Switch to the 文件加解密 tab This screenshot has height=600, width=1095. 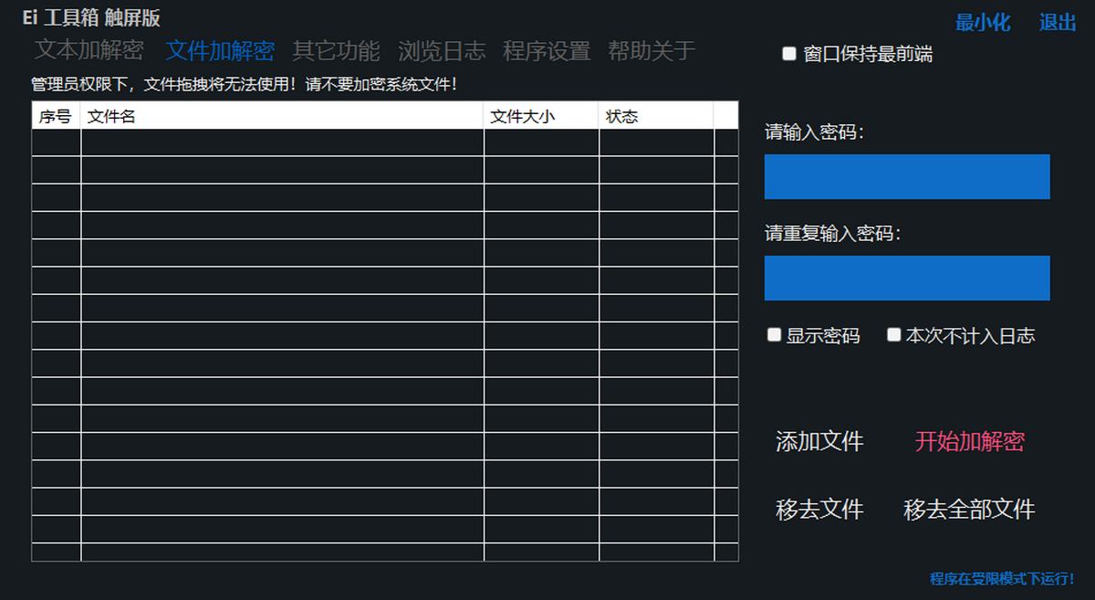[220, 50]
